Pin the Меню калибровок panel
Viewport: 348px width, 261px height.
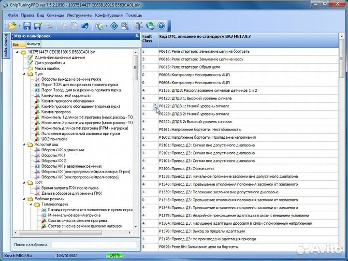coord(137,36)
